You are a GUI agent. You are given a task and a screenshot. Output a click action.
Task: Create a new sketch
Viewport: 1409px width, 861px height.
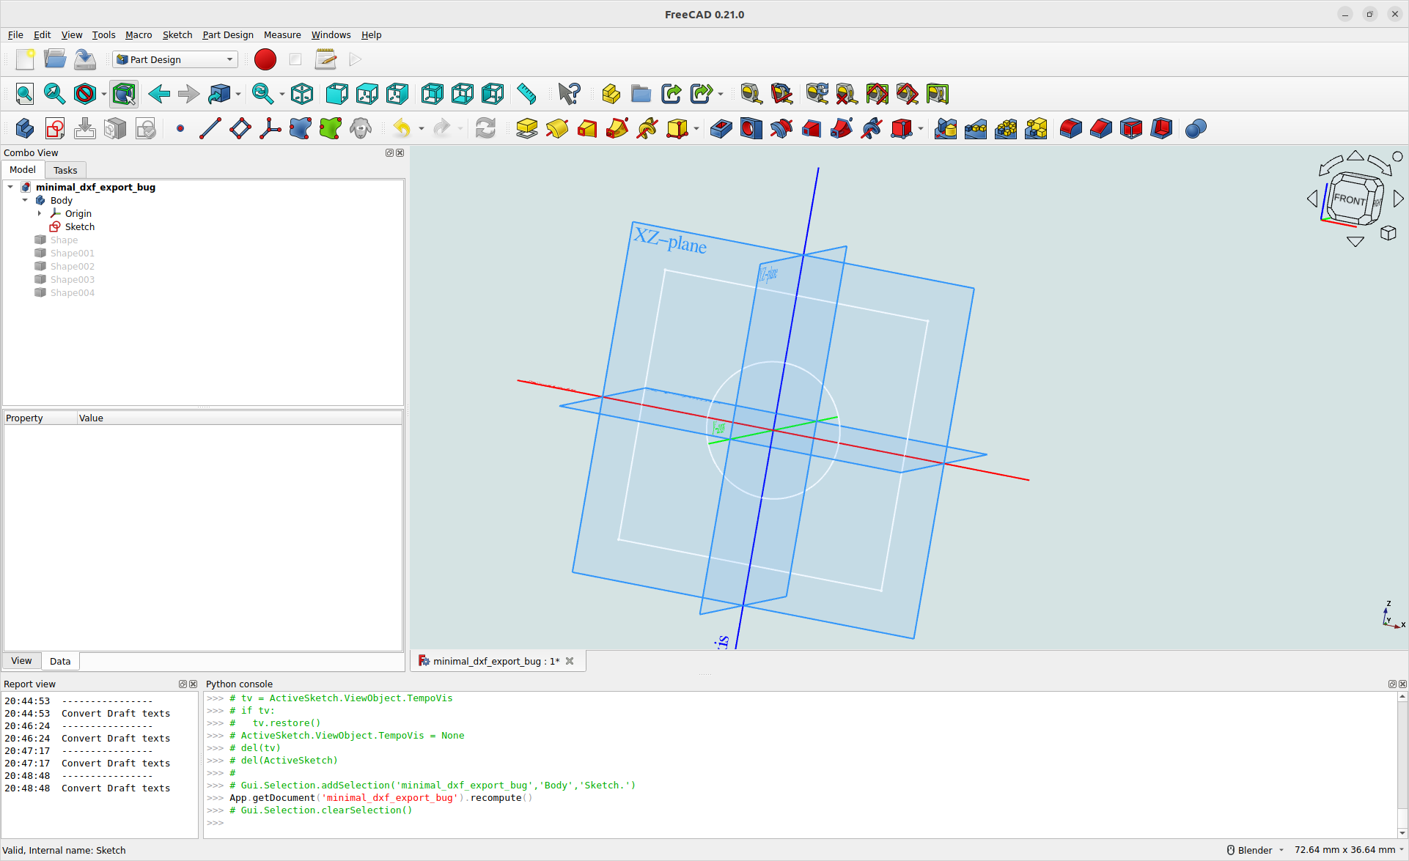coord(54,128)
